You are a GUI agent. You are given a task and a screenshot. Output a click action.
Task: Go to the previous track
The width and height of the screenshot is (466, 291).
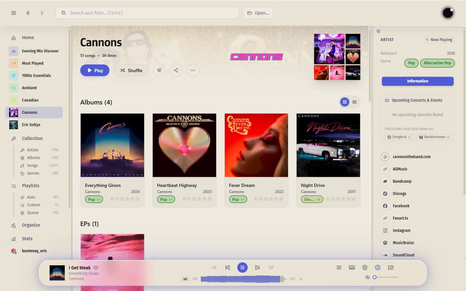(x=227, y=267)
